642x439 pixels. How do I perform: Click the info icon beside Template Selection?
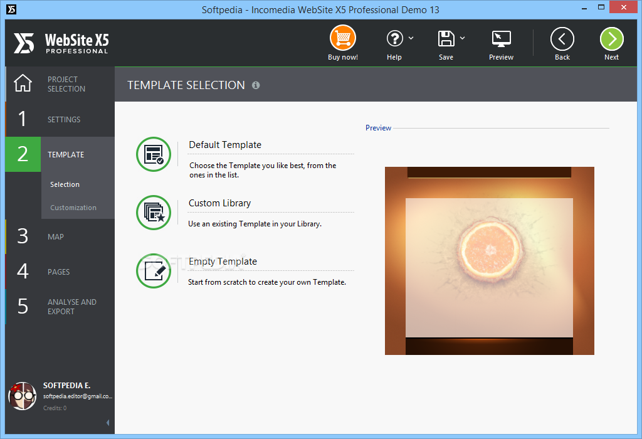pyautogui.click(x=256, y=85)
